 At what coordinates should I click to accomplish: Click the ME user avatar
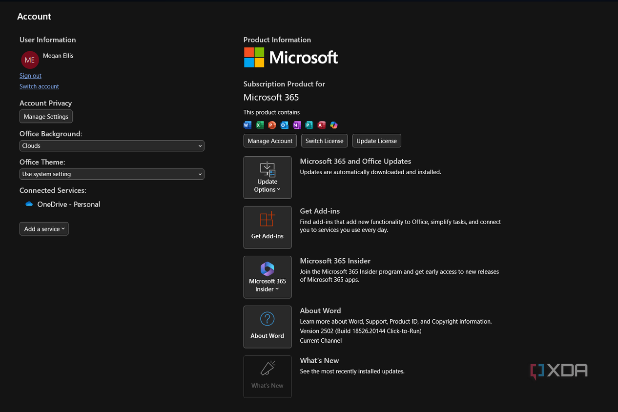pyautogui.click(x=30, y=60)
